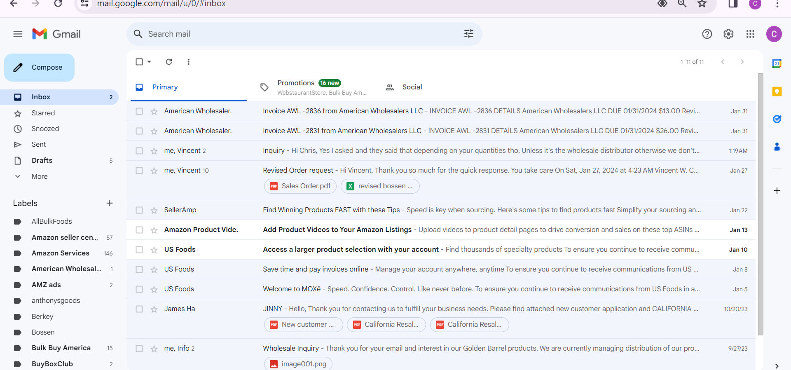Open Contacts side panel
Image resolution: width=791 pixels, height=370 pixels.
pos(777,147)
